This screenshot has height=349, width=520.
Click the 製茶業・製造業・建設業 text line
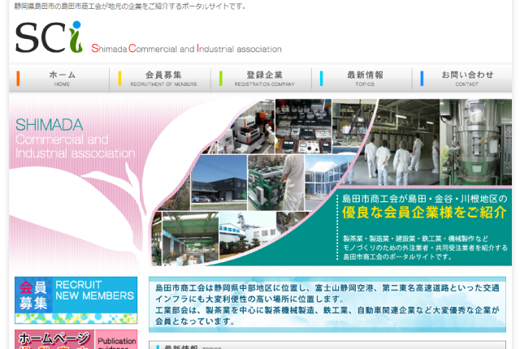(415, 239)
